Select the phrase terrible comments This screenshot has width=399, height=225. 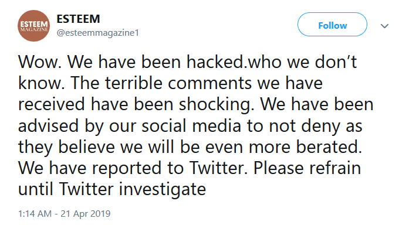pyautogui.click(x=178, y=83)
